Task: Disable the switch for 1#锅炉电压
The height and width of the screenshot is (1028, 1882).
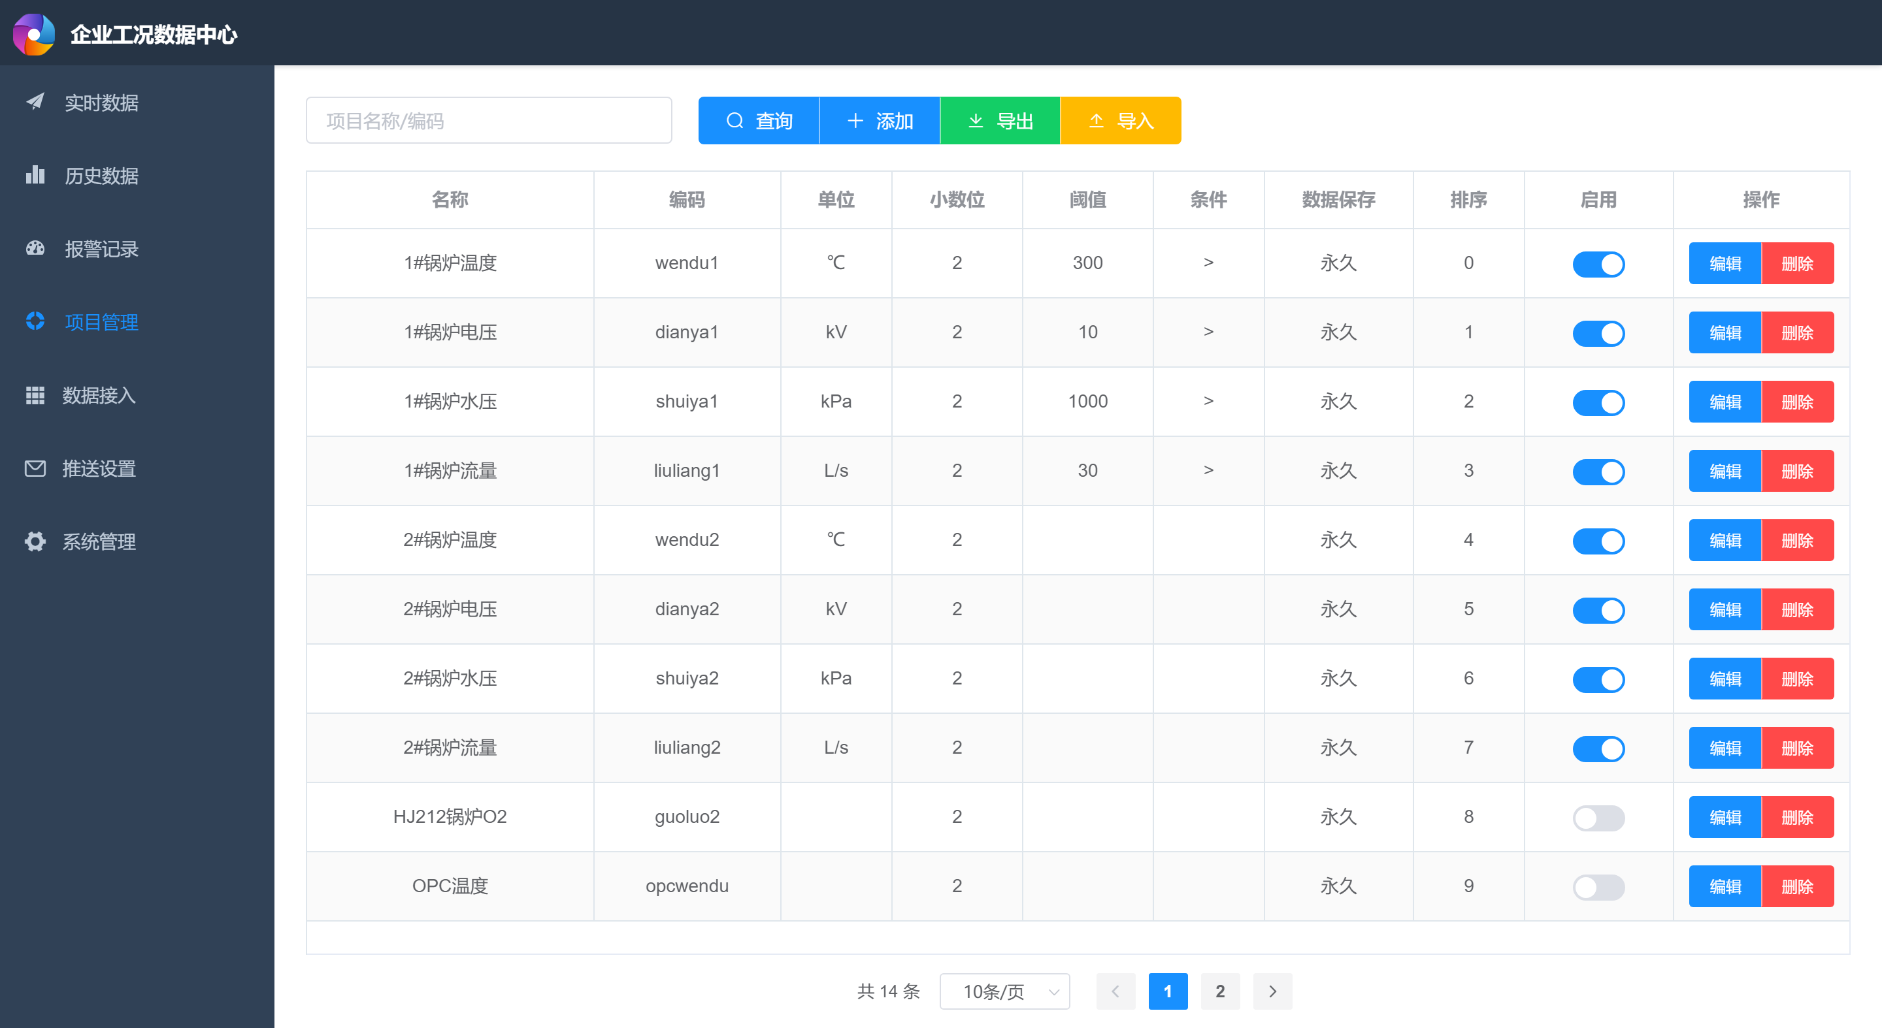Action: pyautogui.click(x=1598, y=333)
